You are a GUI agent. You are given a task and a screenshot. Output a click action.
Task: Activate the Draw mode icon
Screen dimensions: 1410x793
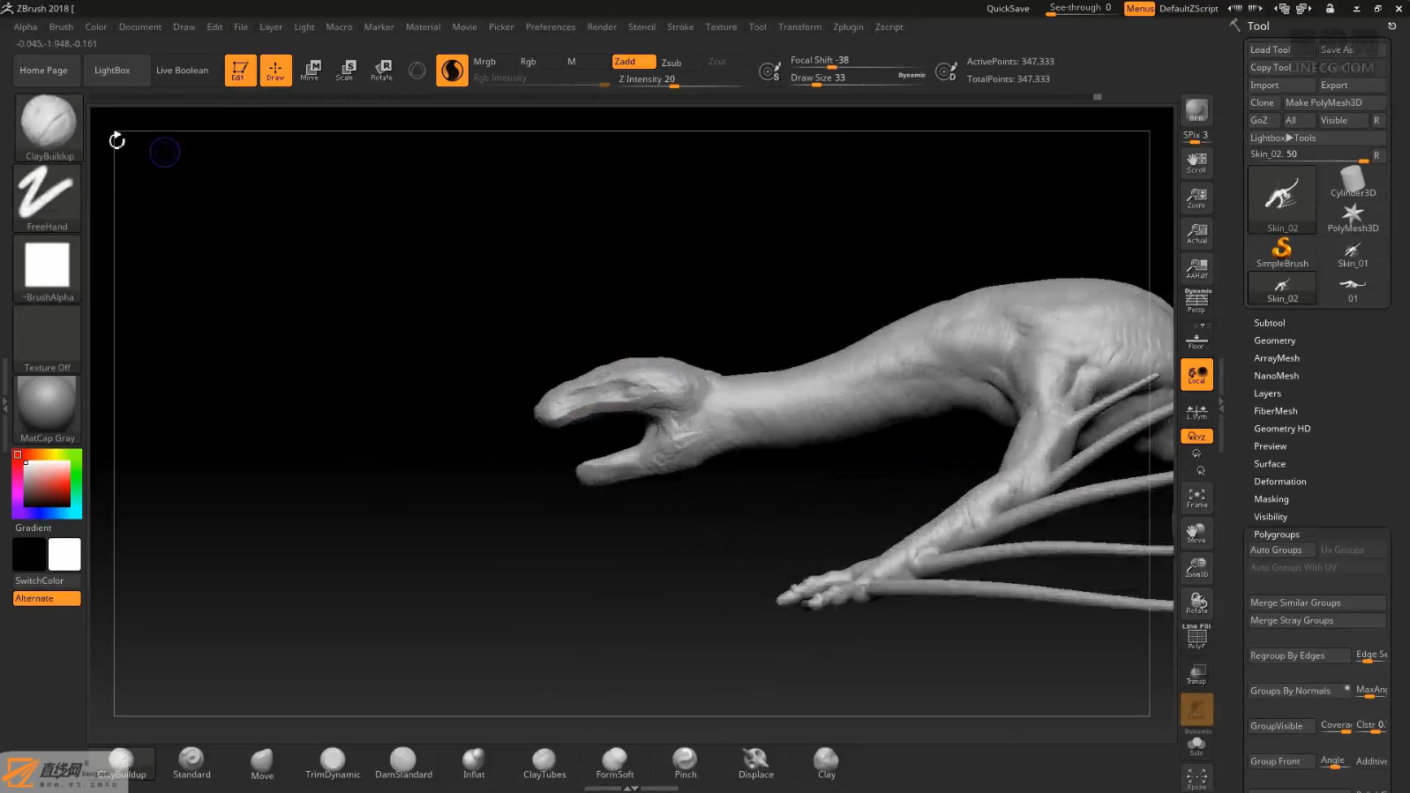point(275,71)
